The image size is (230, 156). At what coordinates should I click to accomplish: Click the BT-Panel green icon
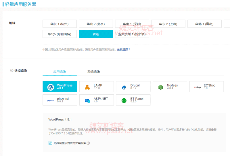coord(124,100)
